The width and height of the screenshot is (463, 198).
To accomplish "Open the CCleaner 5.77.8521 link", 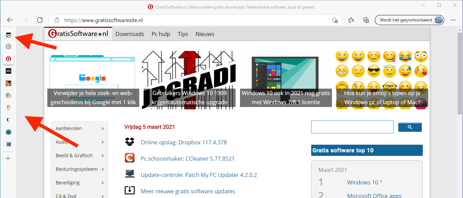I will click(187, 159).
